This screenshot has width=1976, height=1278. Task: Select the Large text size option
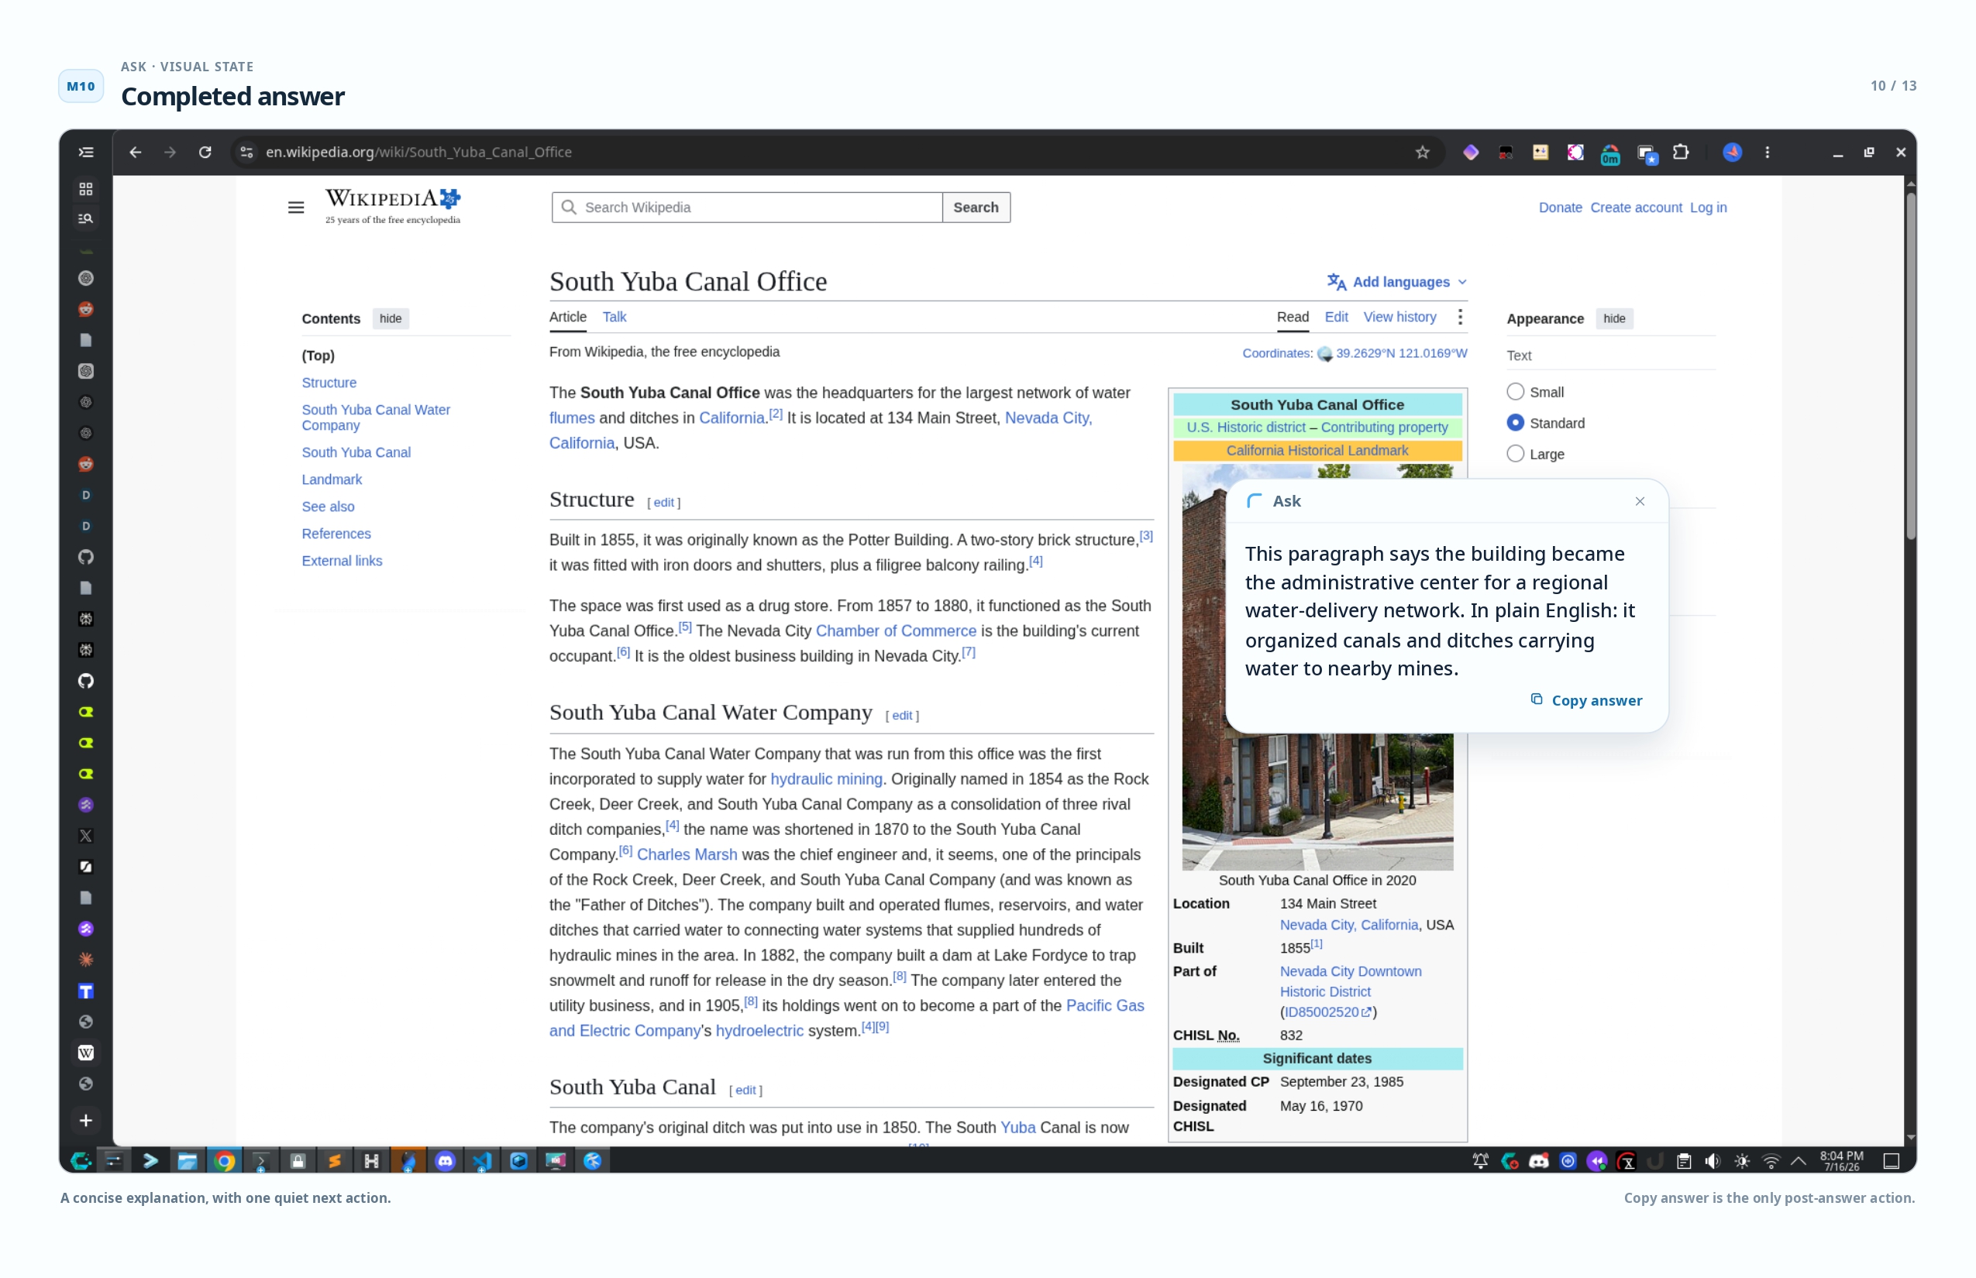1515,454
